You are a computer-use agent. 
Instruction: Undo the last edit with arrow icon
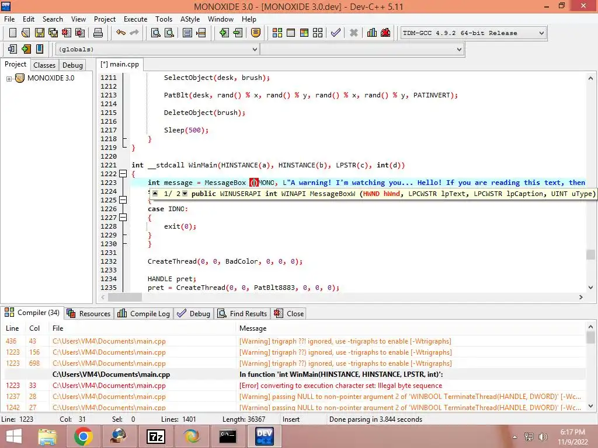121,33
